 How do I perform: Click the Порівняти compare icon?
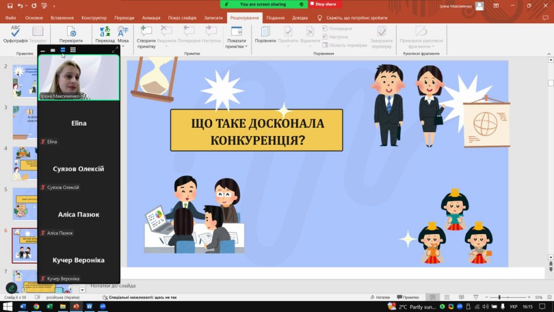[265, 32]
